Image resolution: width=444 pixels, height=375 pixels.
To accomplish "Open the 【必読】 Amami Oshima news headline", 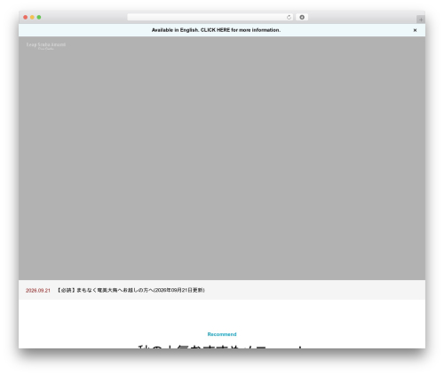I will (131, 290).
